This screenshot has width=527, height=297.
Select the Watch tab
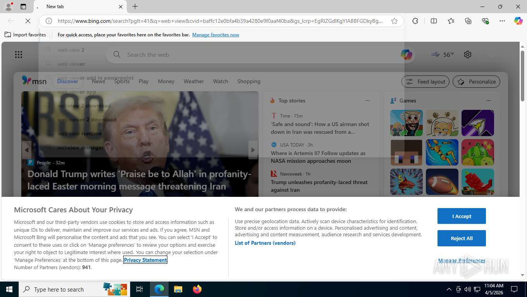pyautogui.click(x=220, y=81)
